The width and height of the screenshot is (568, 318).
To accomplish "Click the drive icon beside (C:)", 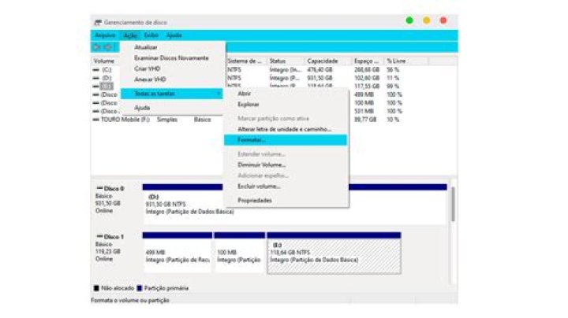I will pyautogui.click(x=96, y=70).
